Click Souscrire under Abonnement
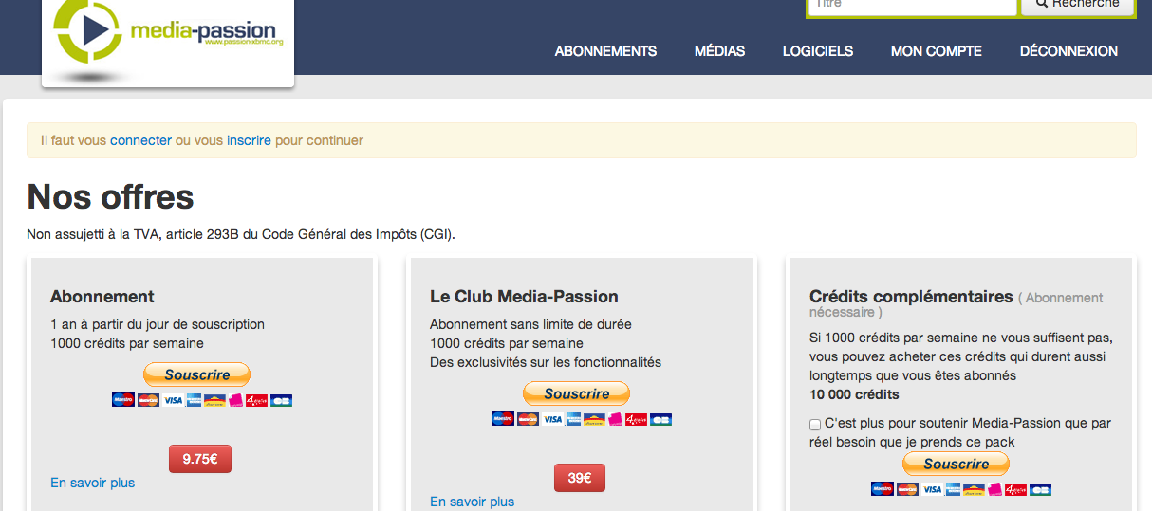The image size is (1152, 511). (x=196, y=374)
